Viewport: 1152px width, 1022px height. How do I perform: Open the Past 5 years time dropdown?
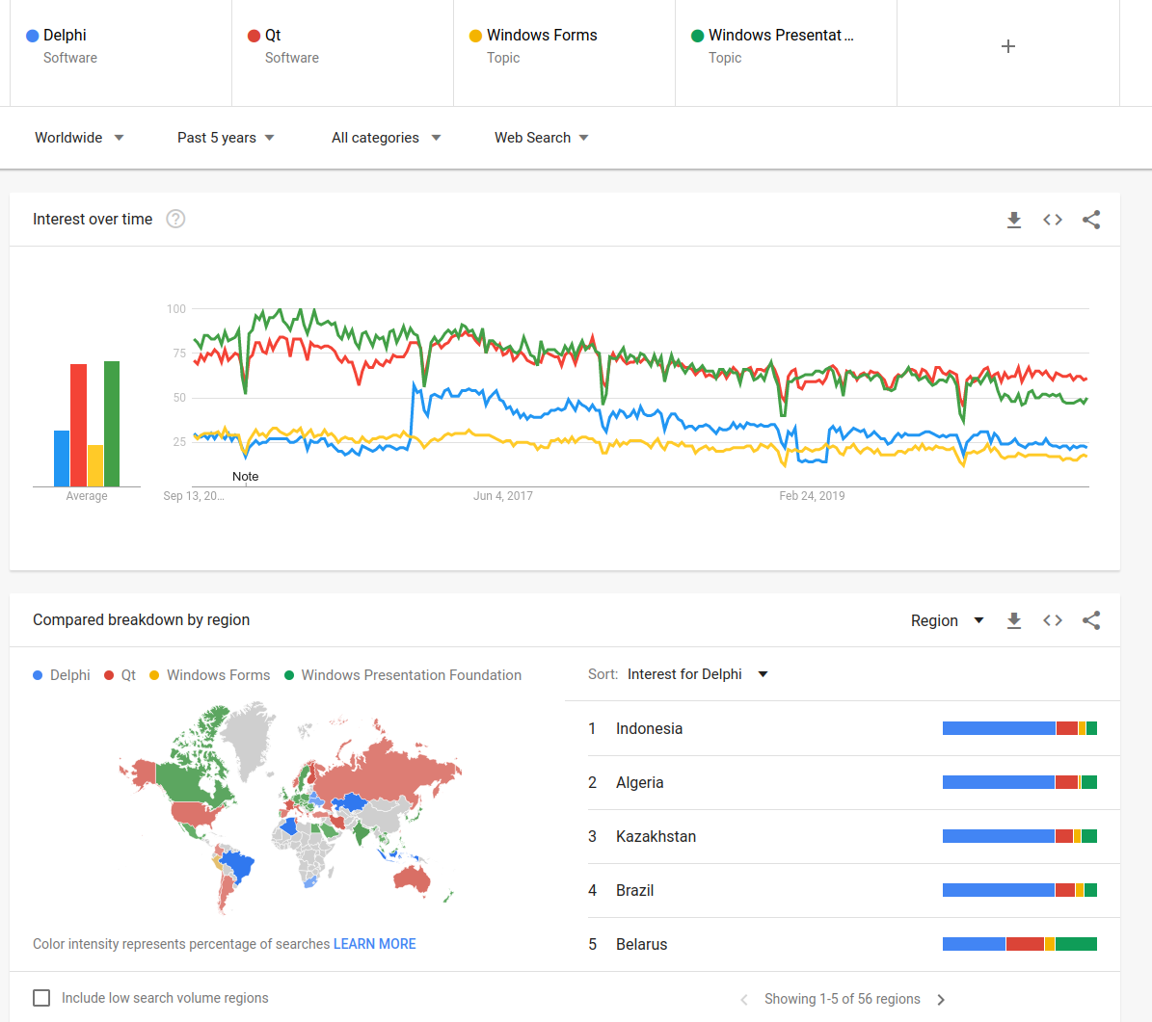pyautogui.click(x=226, y=138)
